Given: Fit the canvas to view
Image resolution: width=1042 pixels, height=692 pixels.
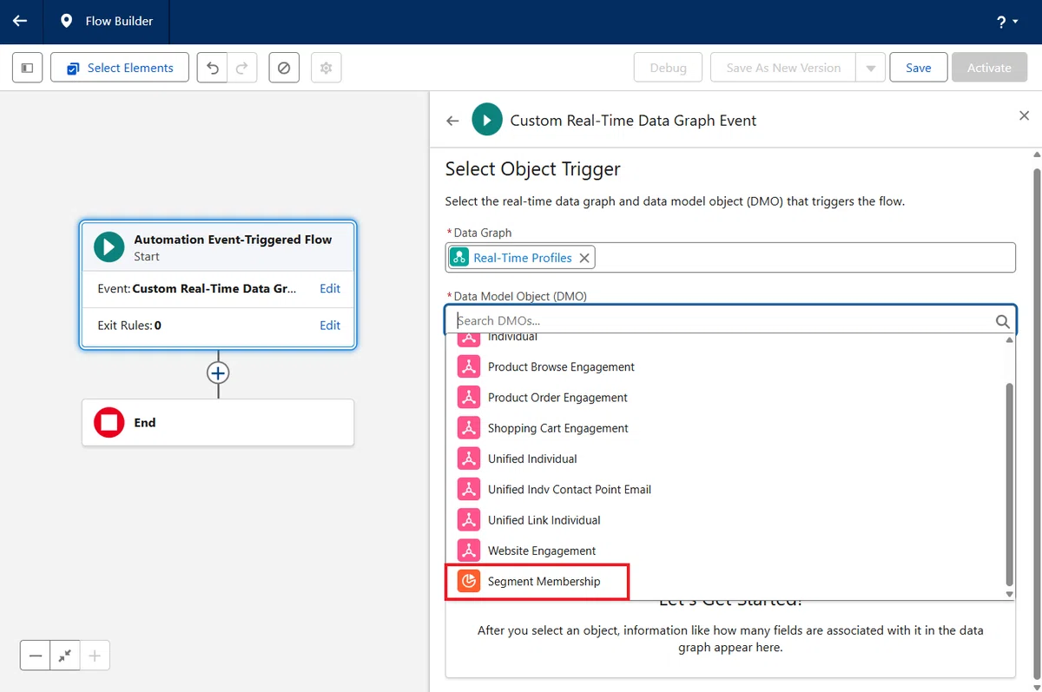Looking at the screenshot, I should point(65,656).
